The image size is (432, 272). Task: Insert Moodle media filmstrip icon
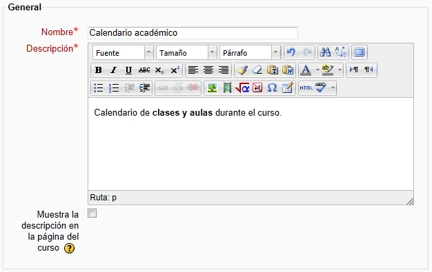pyautogui.click(x=227, y=88)
